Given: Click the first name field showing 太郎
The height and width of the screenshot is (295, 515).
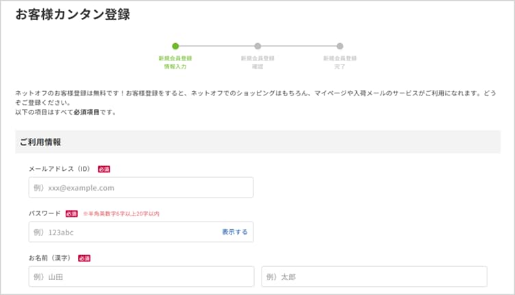Looking at the screenshot, I should click(374, 276).
